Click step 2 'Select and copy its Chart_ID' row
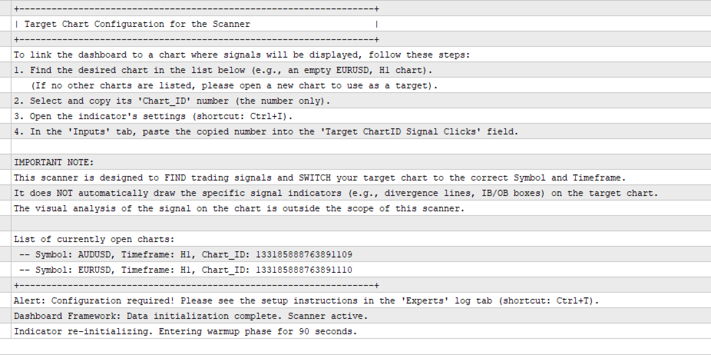This screenshot has width=711, height=355. (x=361, y=101)
